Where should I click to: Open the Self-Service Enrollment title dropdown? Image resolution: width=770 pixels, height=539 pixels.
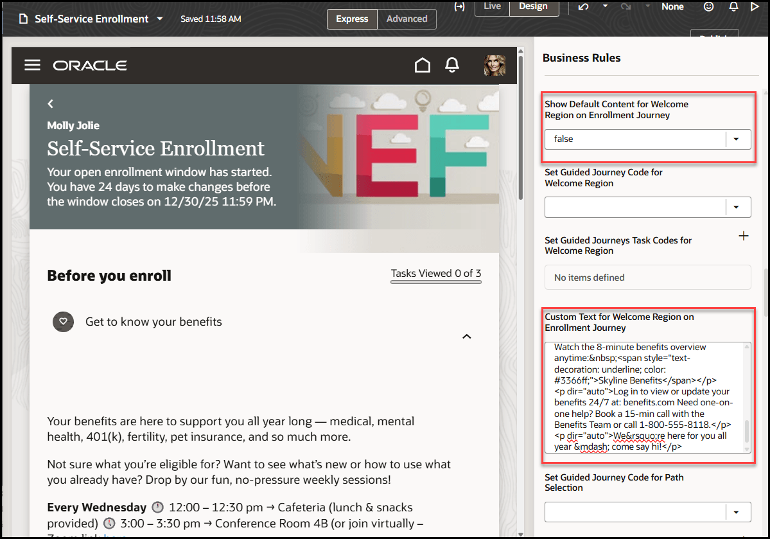coord(159,19)
